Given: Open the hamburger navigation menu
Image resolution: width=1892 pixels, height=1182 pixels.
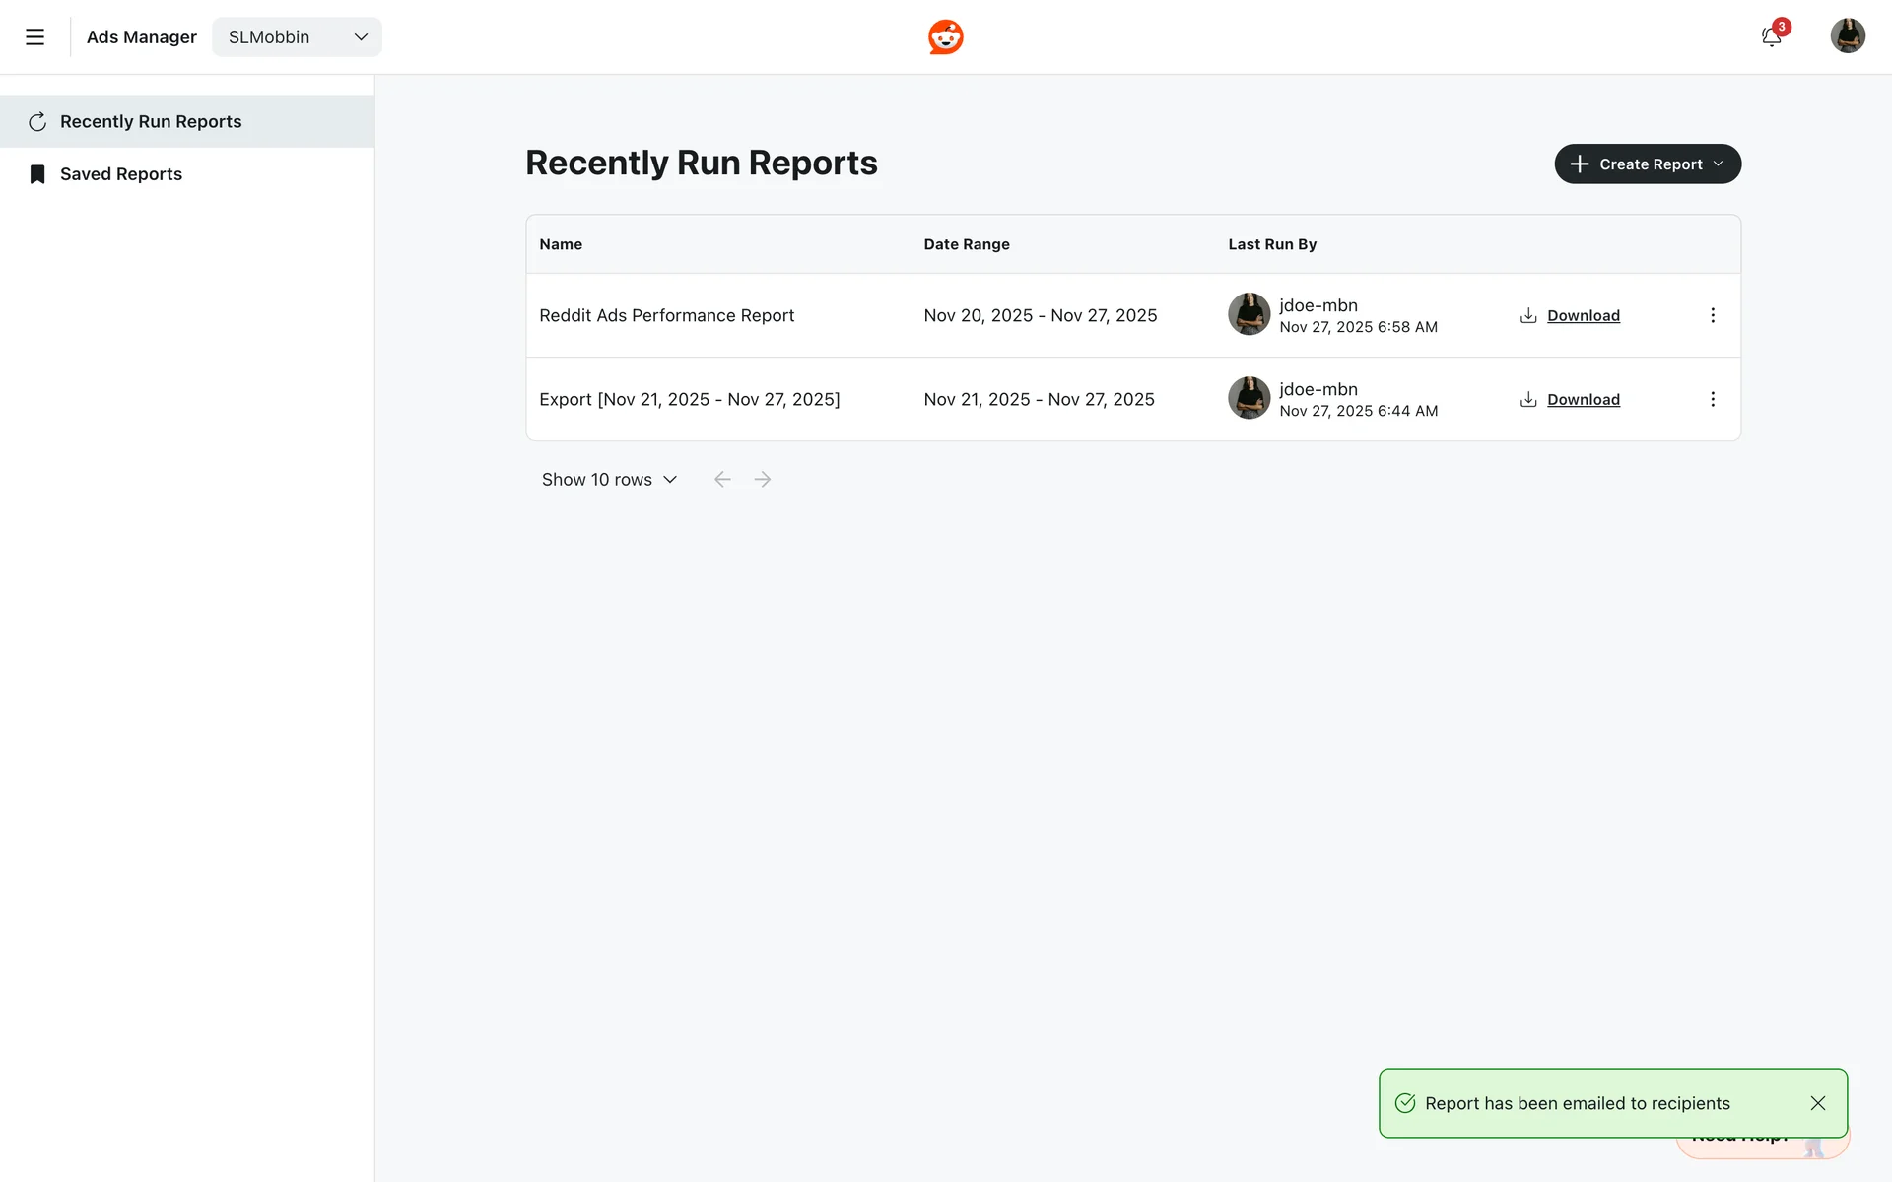Looking at the screenshot, I should coord(34,37).
